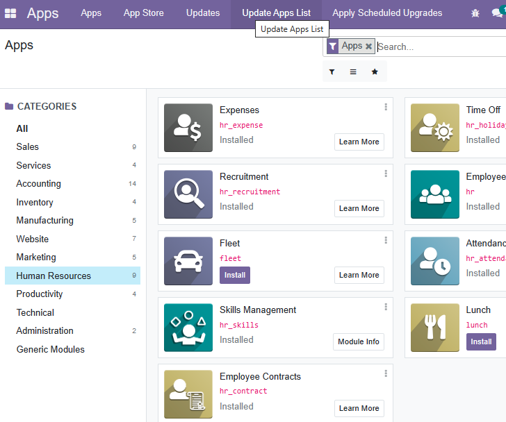This screenshot has width=506, height=422.
Task: Open the Group By dropdown icon
Action: tap(353, 71)
